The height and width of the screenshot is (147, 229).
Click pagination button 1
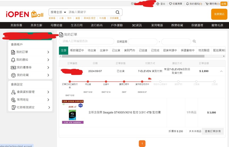tap(142, 143)
